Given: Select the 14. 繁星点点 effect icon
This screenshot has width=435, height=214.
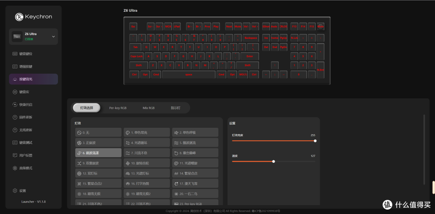Looking at the screenshot, I should [176, 173].
